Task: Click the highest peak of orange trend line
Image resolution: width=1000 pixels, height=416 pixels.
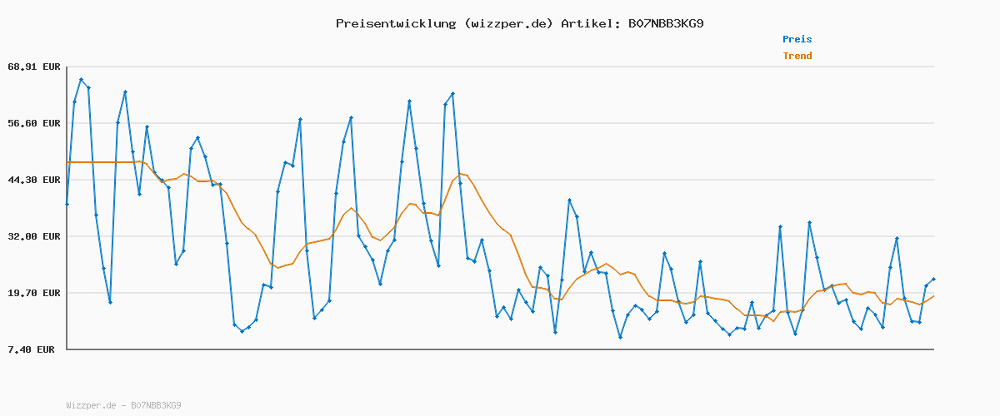Action: point(459,174)
